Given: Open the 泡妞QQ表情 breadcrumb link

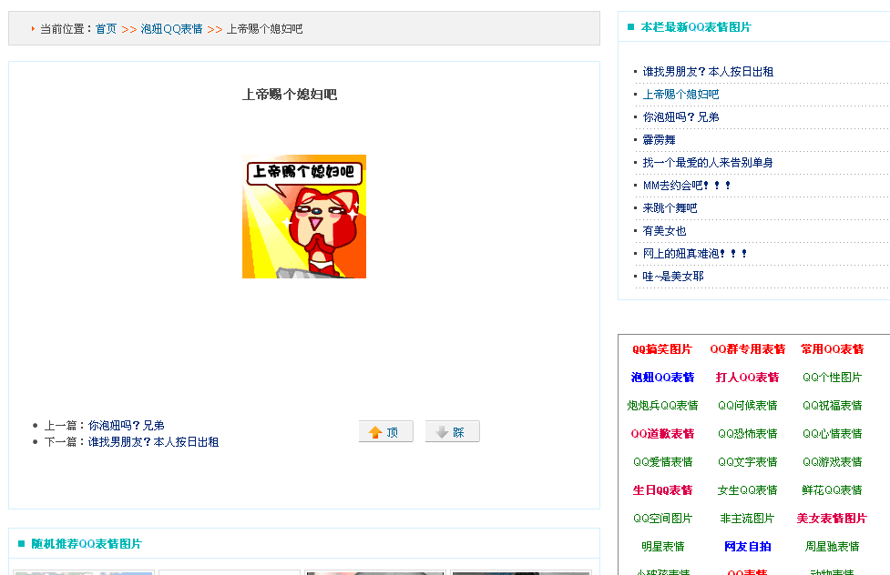Looking at the screenshot, I should coord(171,29).
